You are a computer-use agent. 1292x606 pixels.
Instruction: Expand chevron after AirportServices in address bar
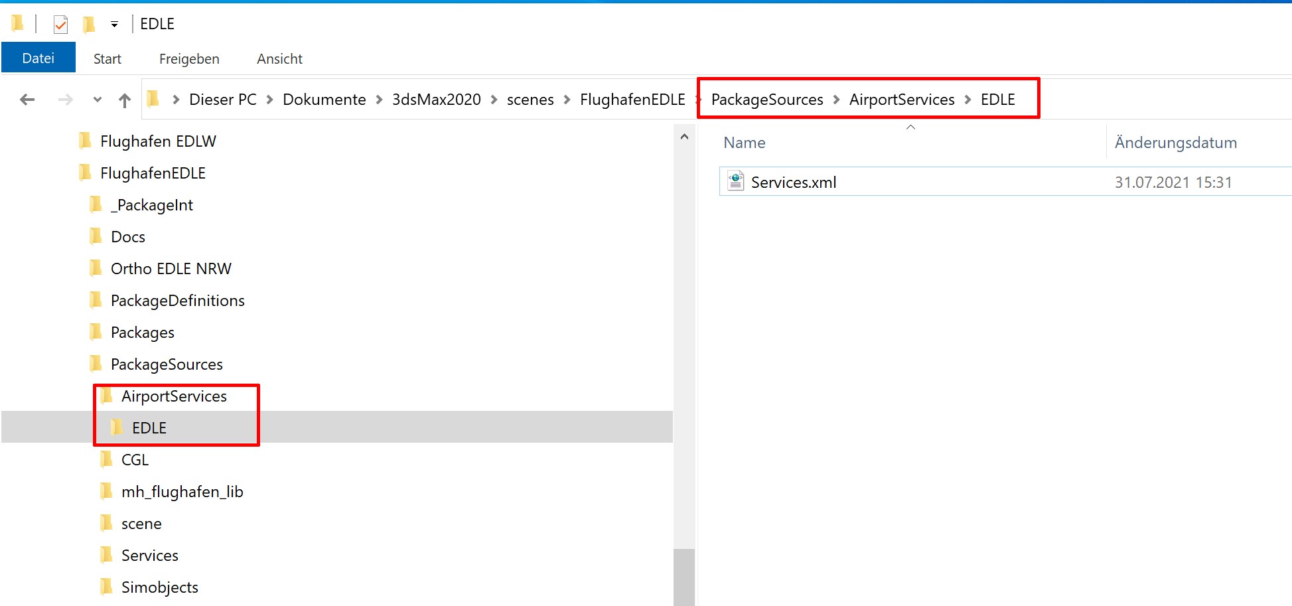[x=968, y=100]
